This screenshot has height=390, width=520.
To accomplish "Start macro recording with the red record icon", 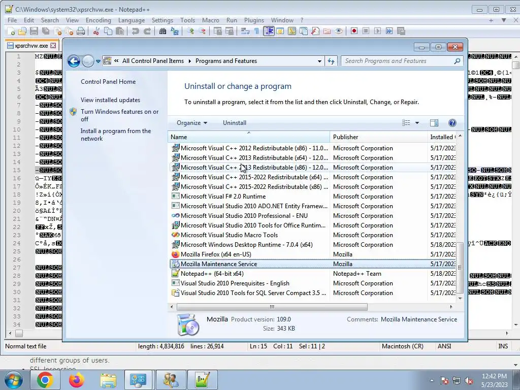I will (354, 31).
